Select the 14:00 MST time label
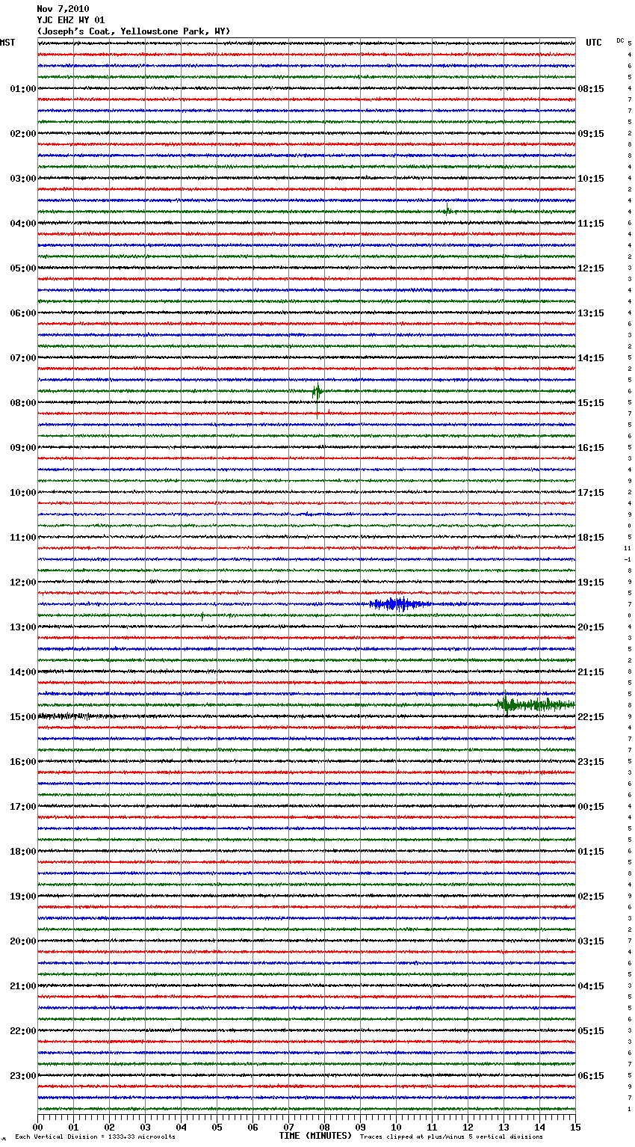Screen dimensions: 635x1147 click(23, 672)
